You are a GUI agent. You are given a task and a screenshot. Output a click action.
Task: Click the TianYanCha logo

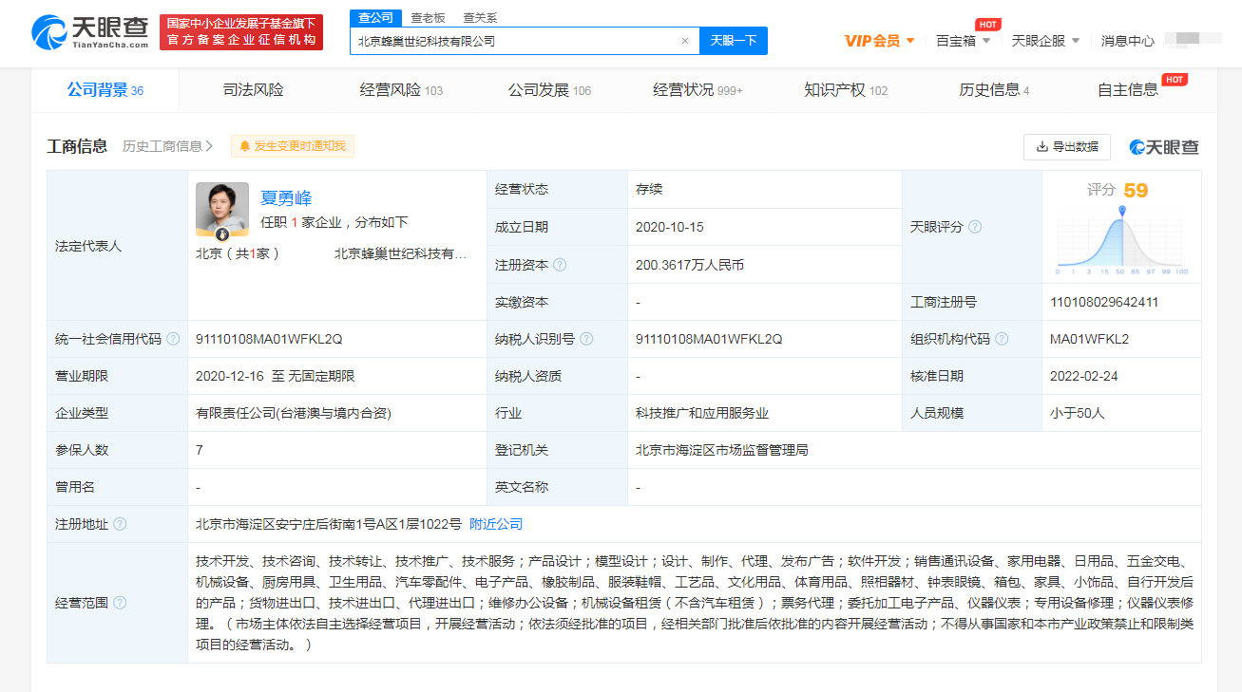coord(90,32)
